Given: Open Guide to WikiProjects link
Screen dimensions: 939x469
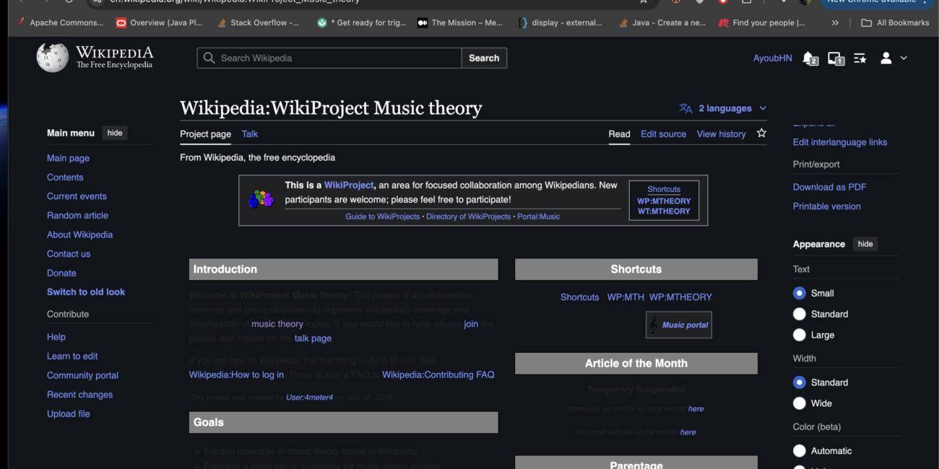Looking at the screenshot, I should point(382,216).
